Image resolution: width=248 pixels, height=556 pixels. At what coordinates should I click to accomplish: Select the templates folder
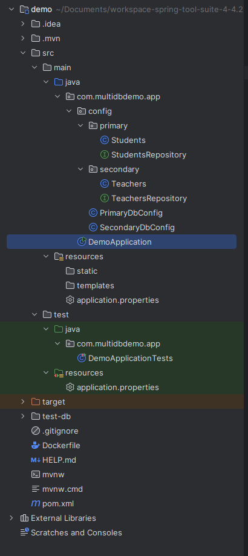pyautogui.click(x=96, y=285)
